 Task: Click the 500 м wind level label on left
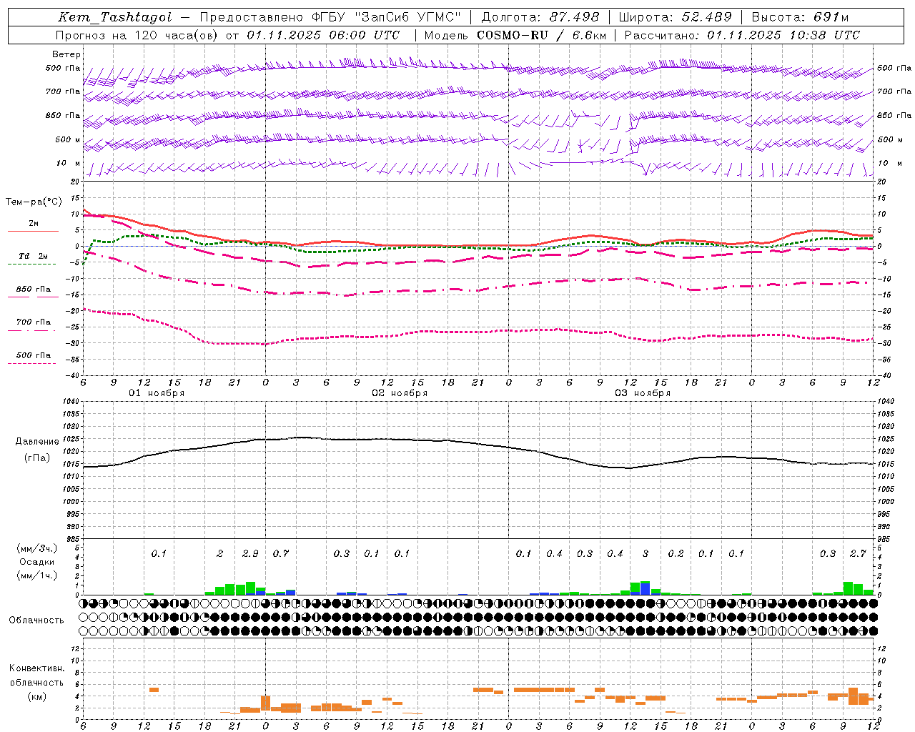[x=68, y=139]
